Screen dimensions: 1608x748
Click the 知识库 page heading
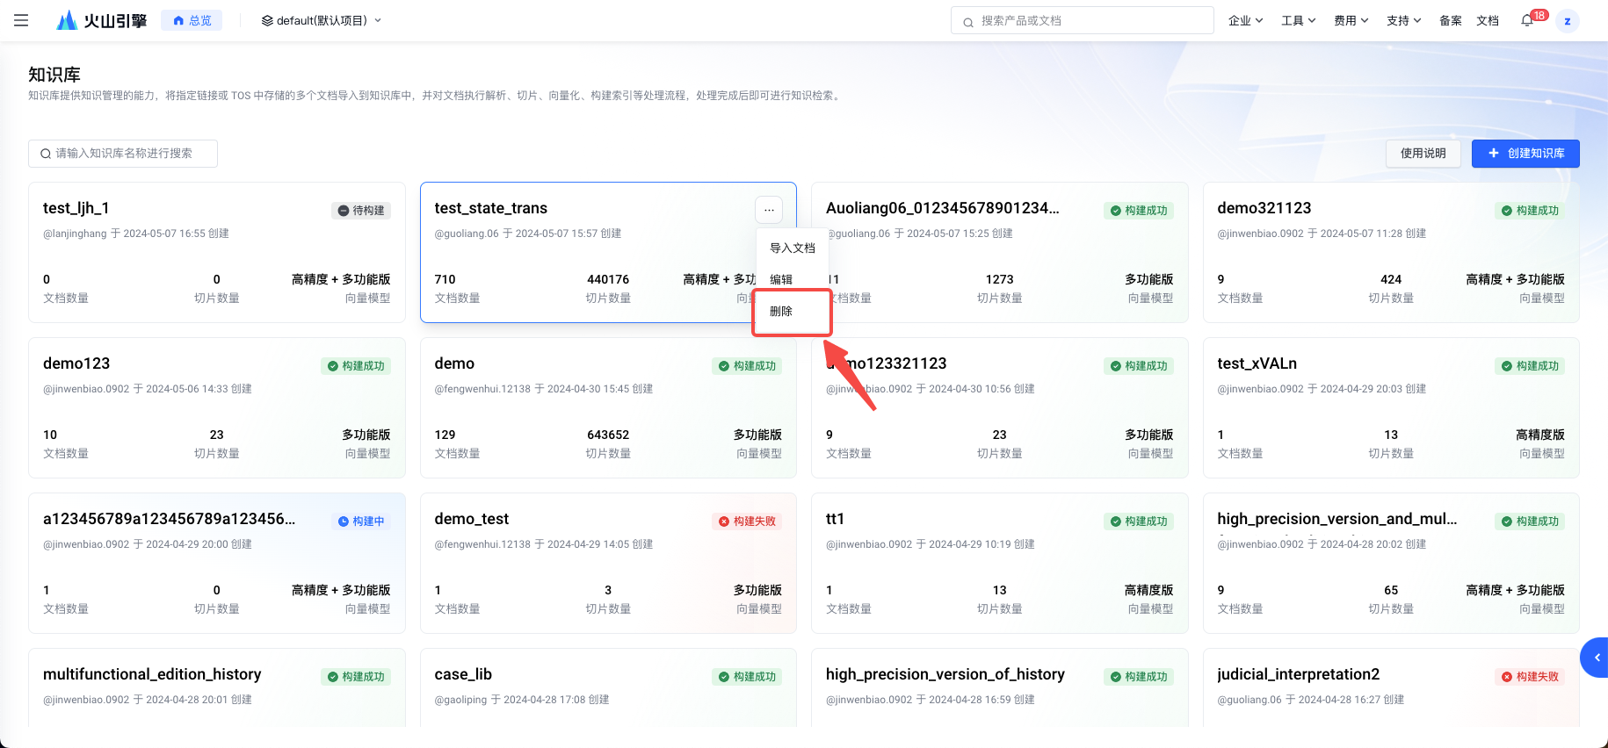54,75
